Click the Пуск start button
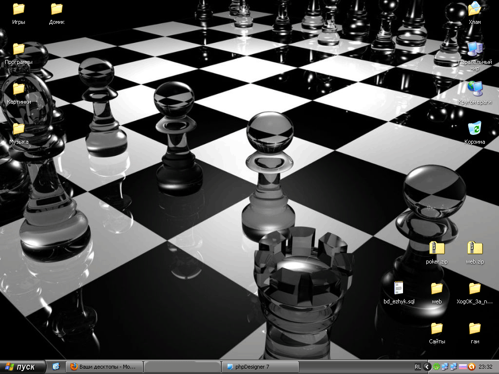The image size is (499, 374). click(23, 367)
